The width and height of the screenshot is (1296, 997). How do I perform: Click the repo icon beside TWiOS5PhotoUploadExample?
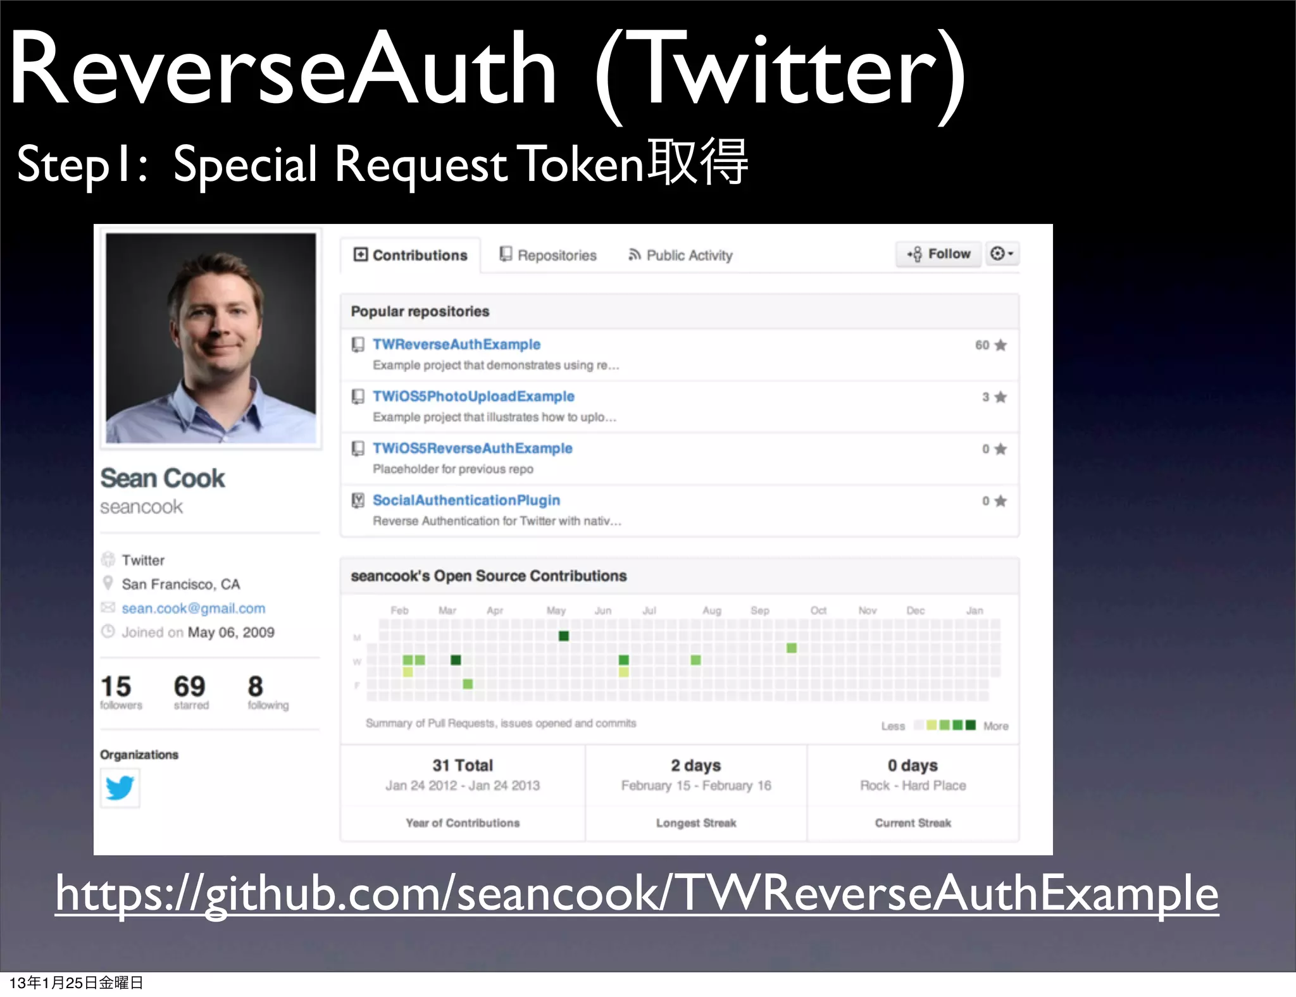coord(358,397)
